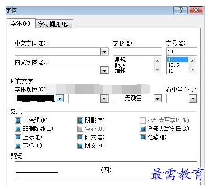The image size is (208, 189).
Task: Select size 10 in the size list
Action: pyautogui.click(x=178, y=59)
